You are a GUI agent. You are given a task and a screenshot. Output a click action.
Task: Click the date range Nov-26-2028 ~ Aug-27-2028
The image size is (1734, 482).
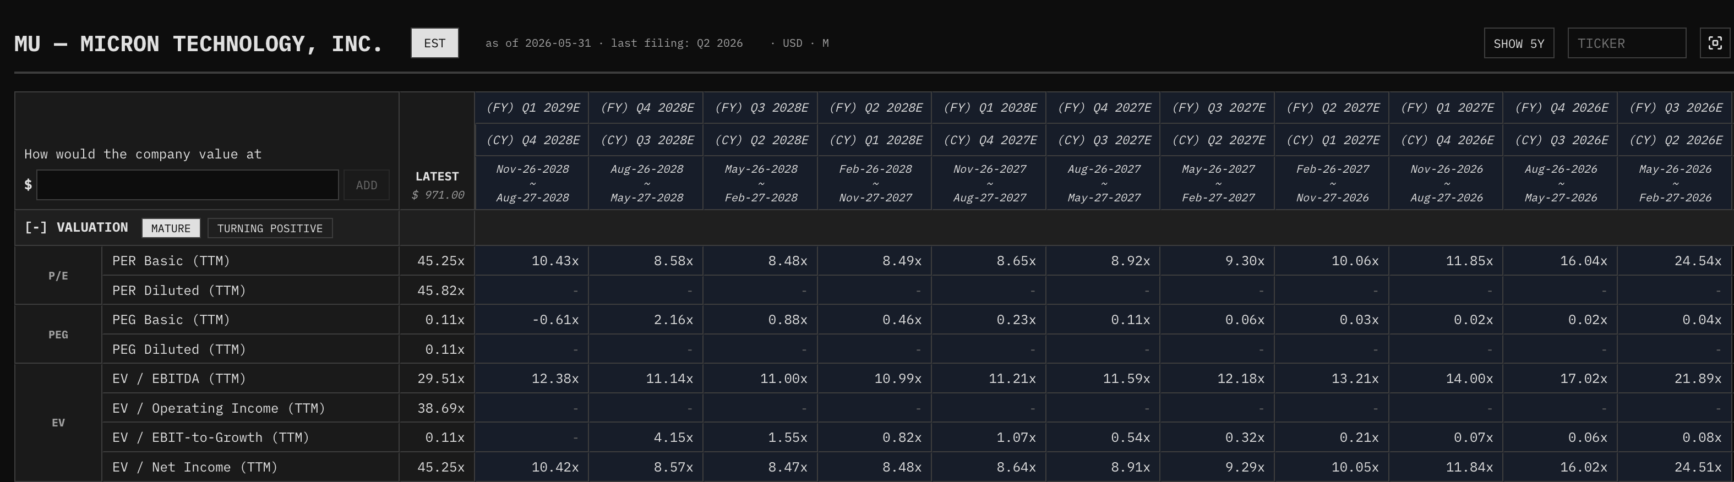coord(532,183)
